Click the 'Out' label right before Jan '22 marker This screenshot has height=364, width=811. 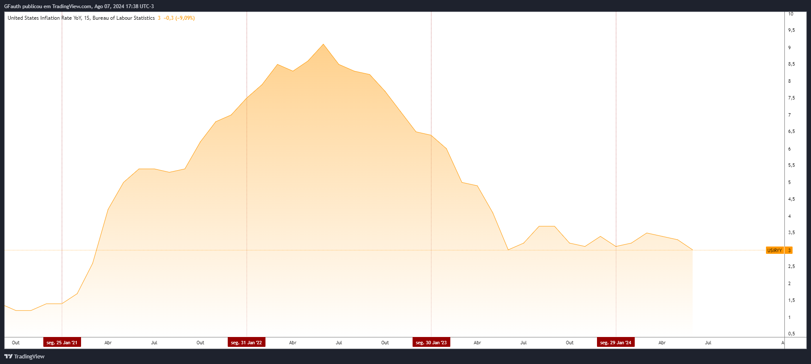200,343
